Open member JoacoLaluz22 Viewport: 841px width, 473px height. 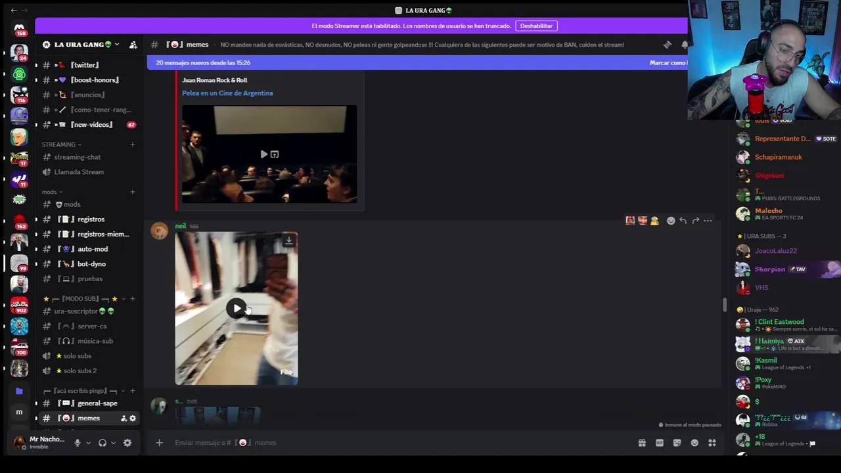click(785, 251)
